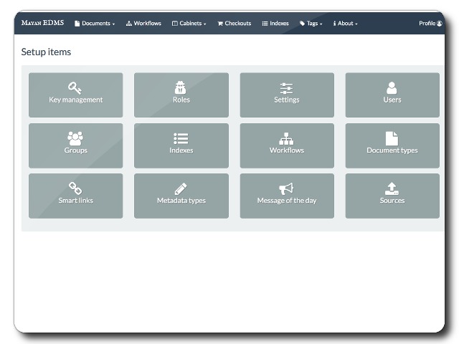Open Smart links via chain icon
This screenshot has width=459, height=344.
coord(75,188)
